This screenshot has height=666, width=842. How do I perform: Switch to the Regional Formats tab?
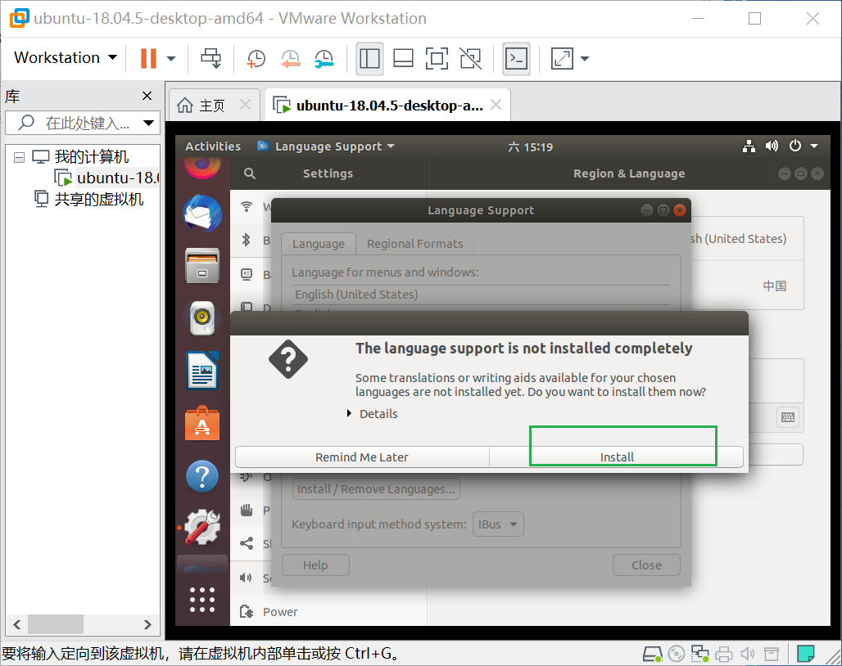[415, 244]
